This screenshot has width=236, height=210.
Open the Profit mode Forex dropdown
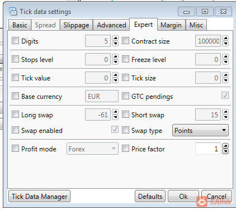tap(92, 149)
